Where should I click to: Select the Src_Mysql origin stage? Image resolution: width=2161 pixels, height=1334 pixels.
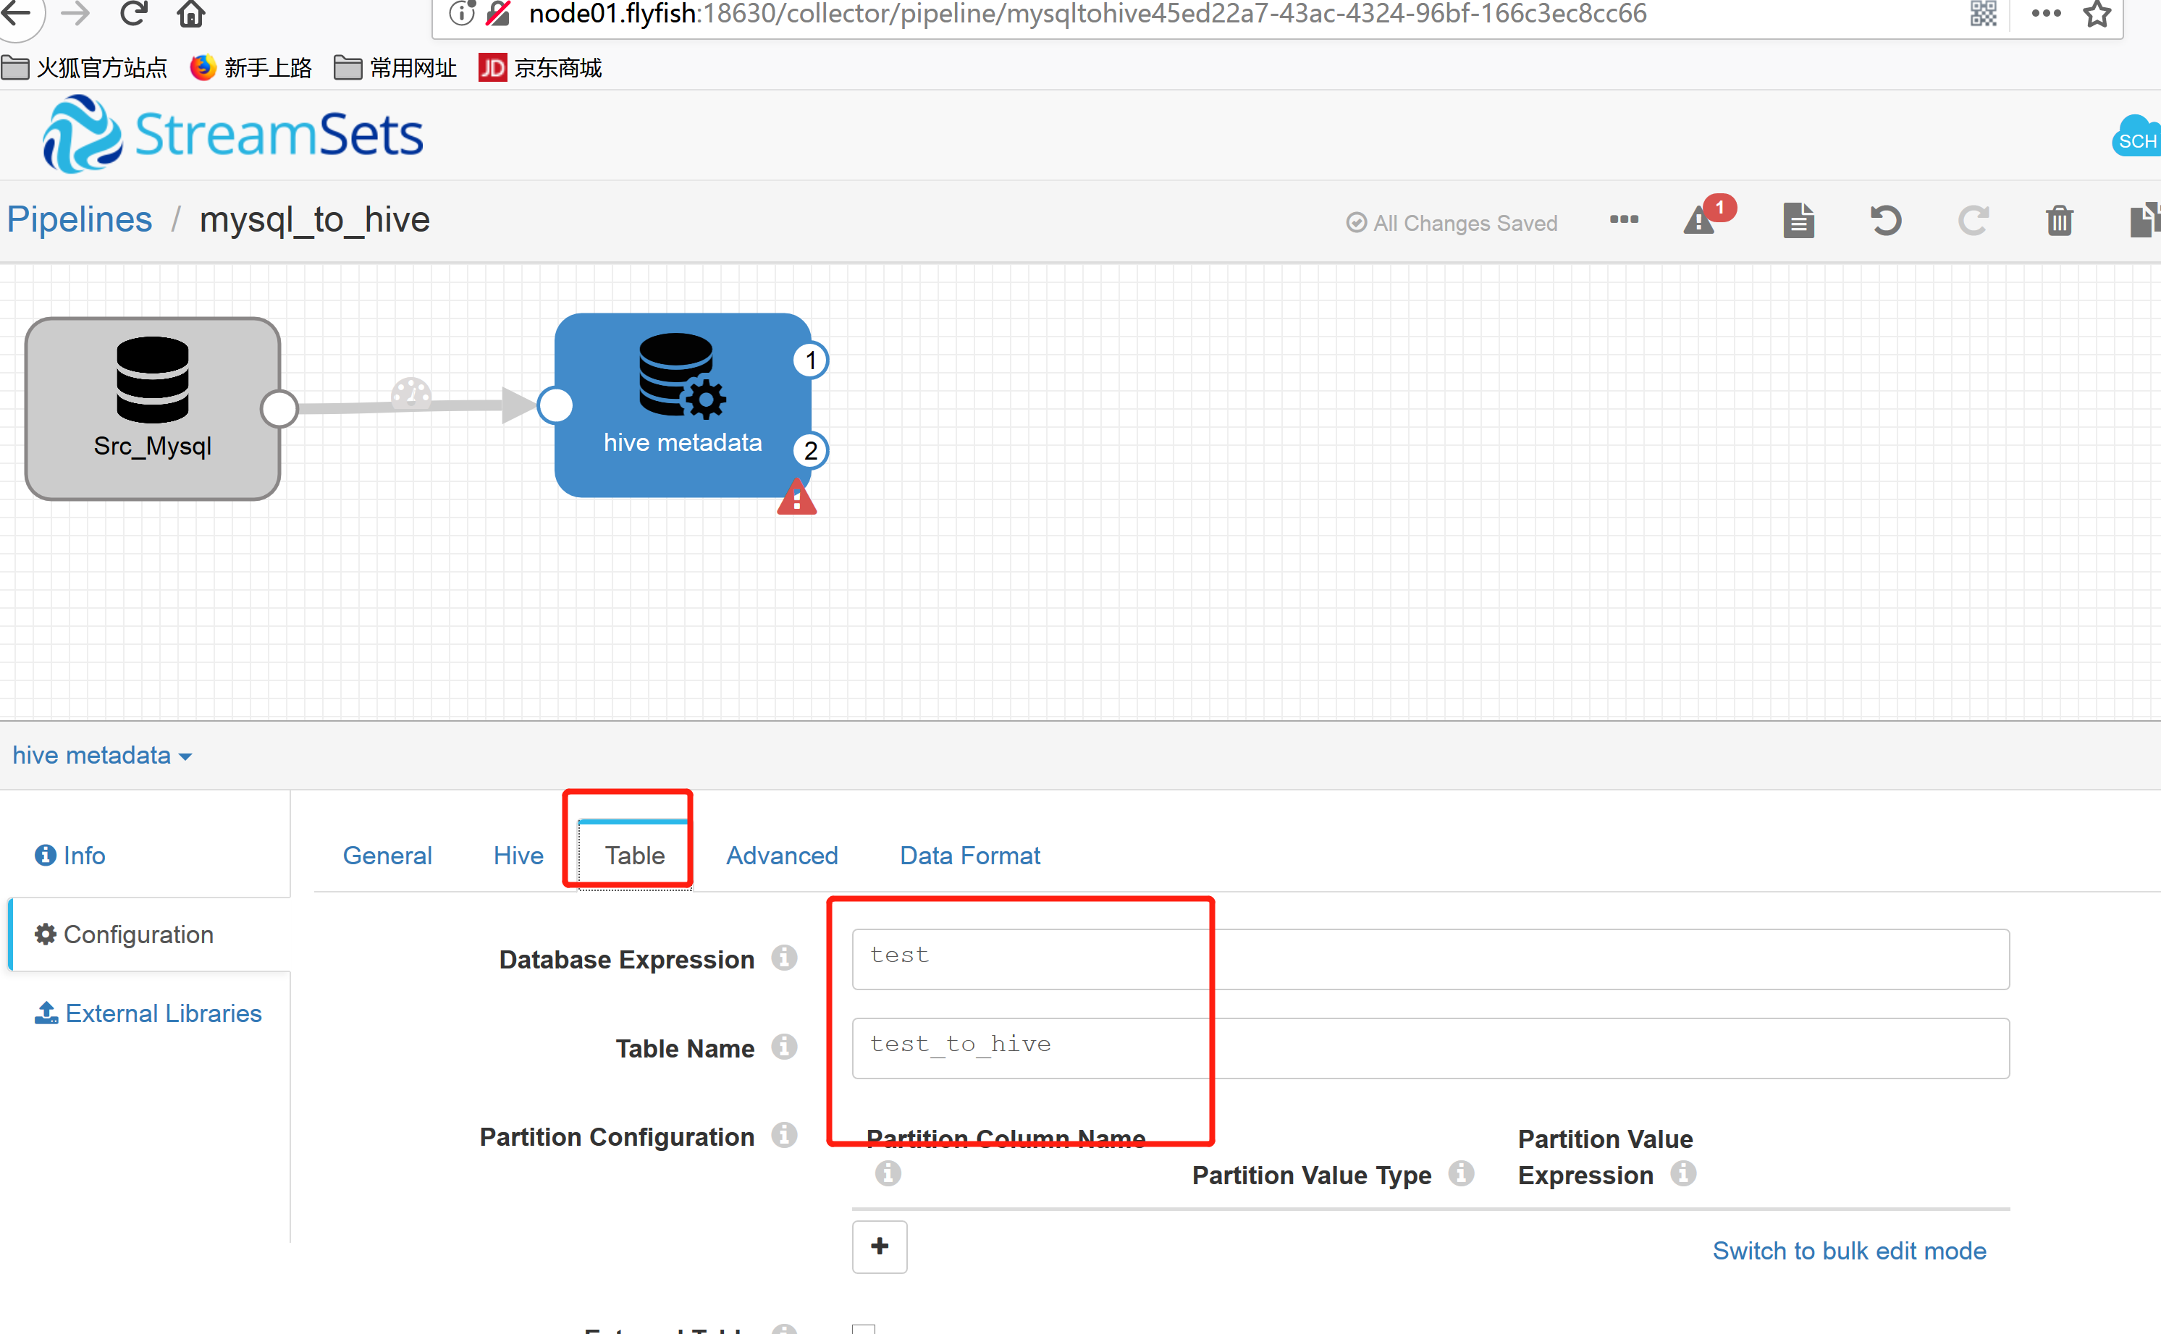click(x=153, y=408)
